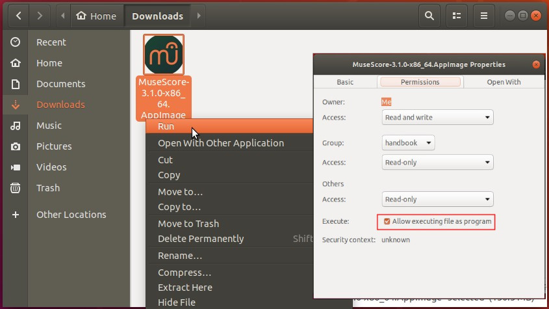
Task: Click the Videos camcorder icon in sidebar
Action: pyautogui.click(x=16, y=167)
